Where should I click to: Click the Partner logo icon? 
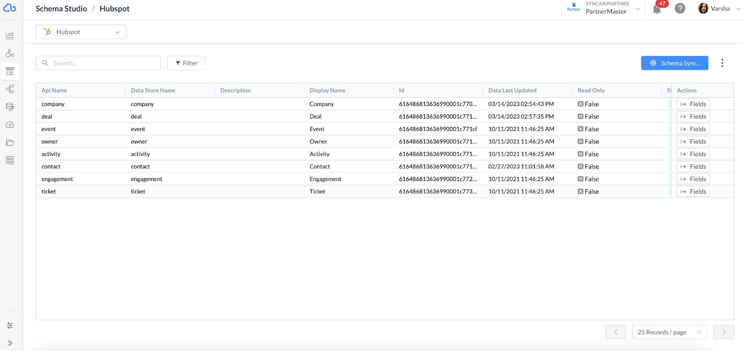click(x=573, y=7)
